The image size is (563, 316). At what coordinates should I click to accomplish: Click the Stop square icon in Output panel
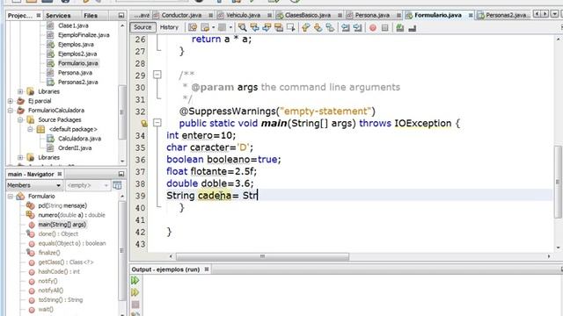click(x=135, y=305)
